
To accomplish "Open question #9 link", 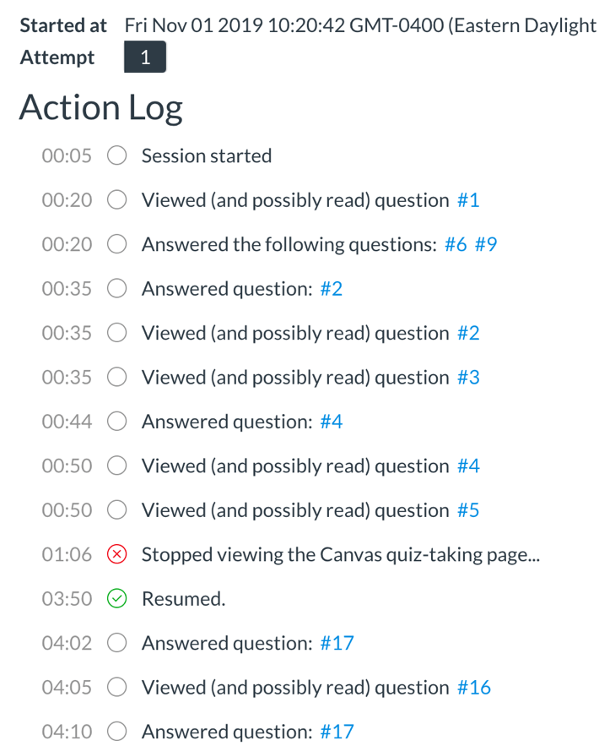I will coord(487,244).
